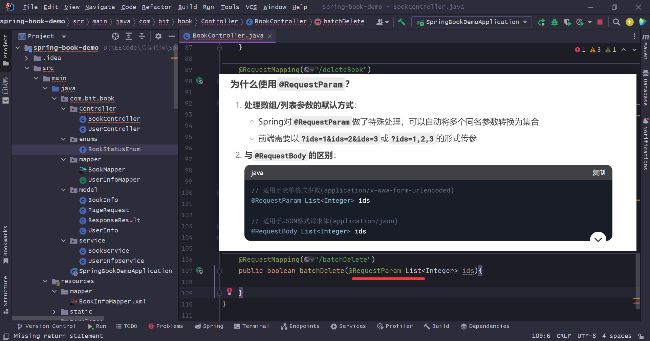The image size is (650, 341).
Task: Click the batchDelete breadcrumb item
Action: [x=340, y=22]
